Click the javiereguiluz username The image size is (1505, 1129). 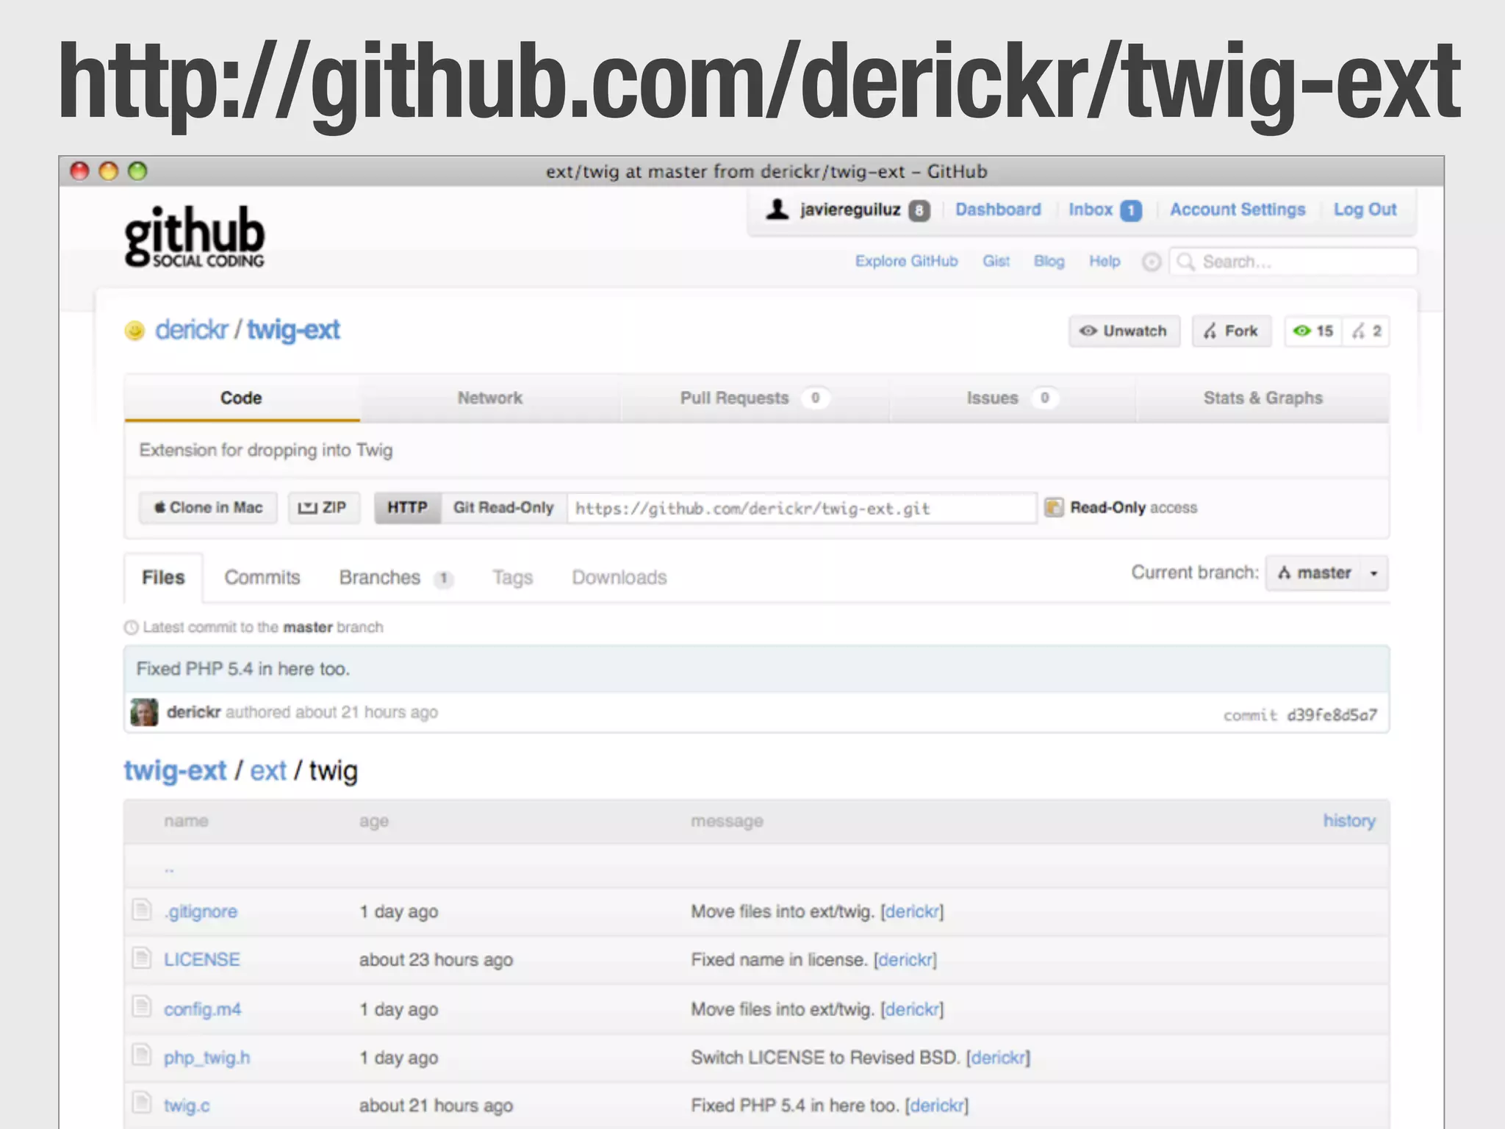click(x=850, y=209)
